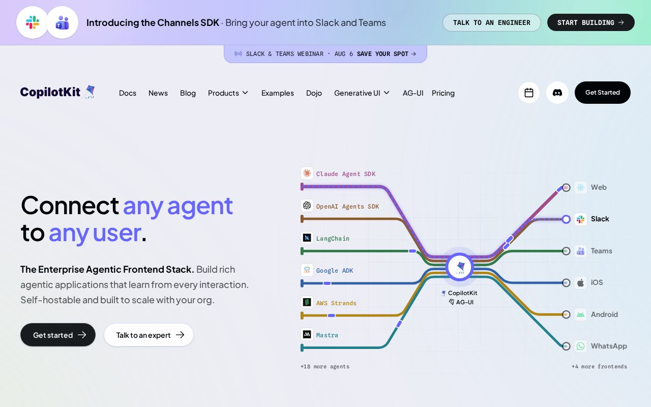651x407 pixels.
Task: Open the News nav item
Action: click(158, 93)
